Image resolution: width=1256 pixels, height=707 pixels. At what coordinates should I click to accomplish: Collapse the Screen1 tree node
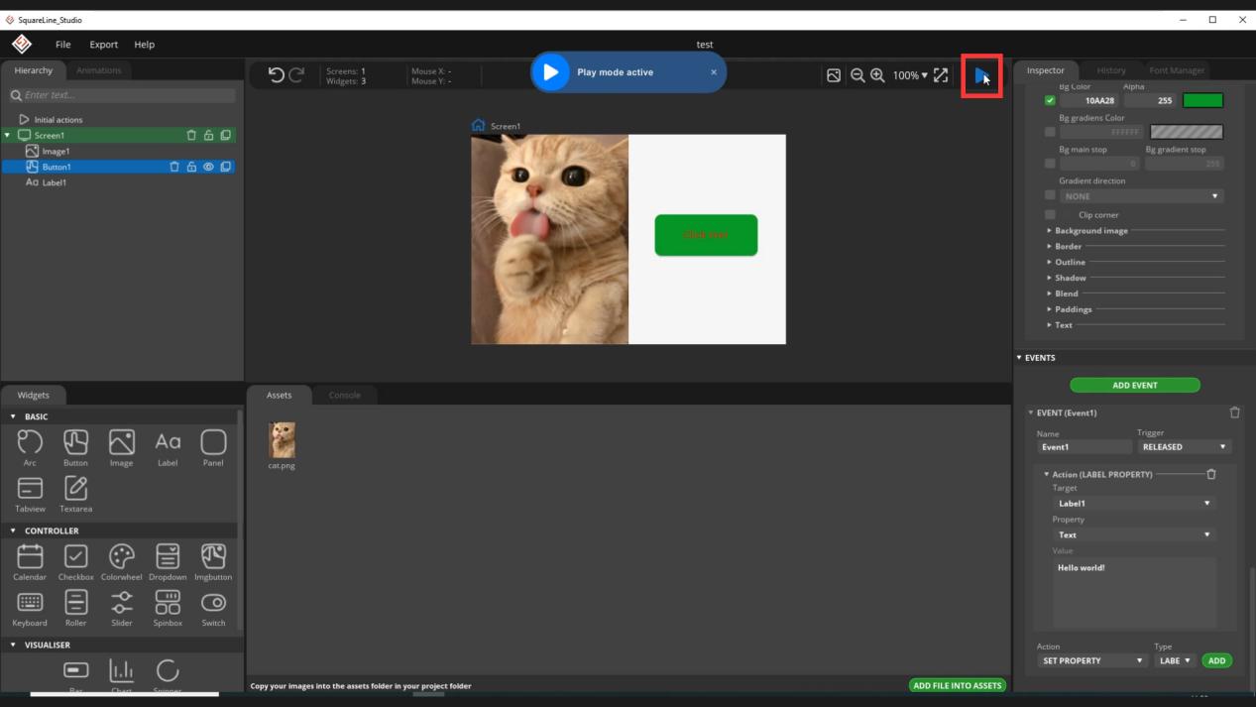[x=8, y=135]
